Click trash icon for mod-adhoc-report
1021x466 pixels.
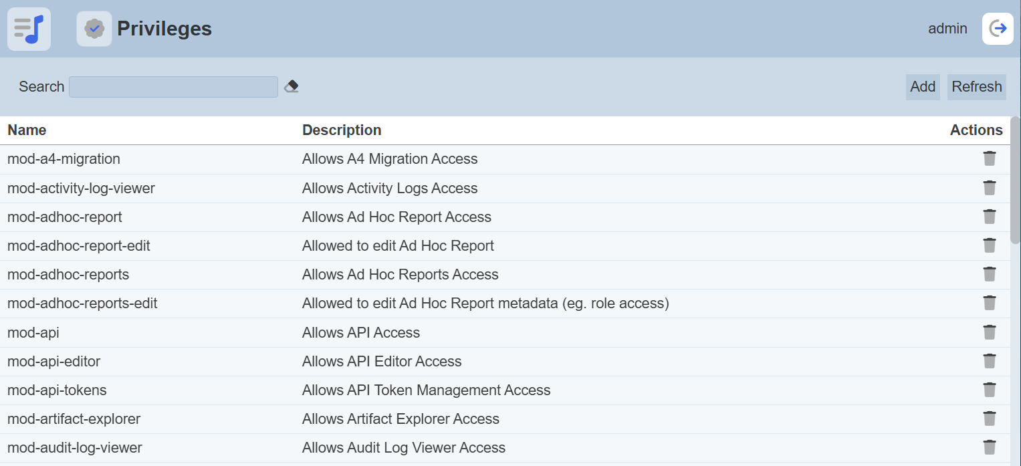989,217
